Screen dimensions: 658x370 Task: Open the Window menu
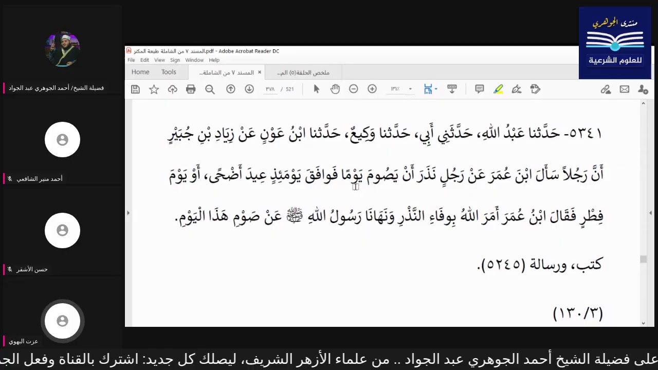coord(194,60)
